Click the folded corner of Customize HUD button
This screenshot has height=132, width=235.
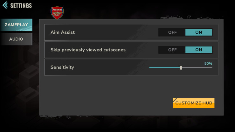175,100
